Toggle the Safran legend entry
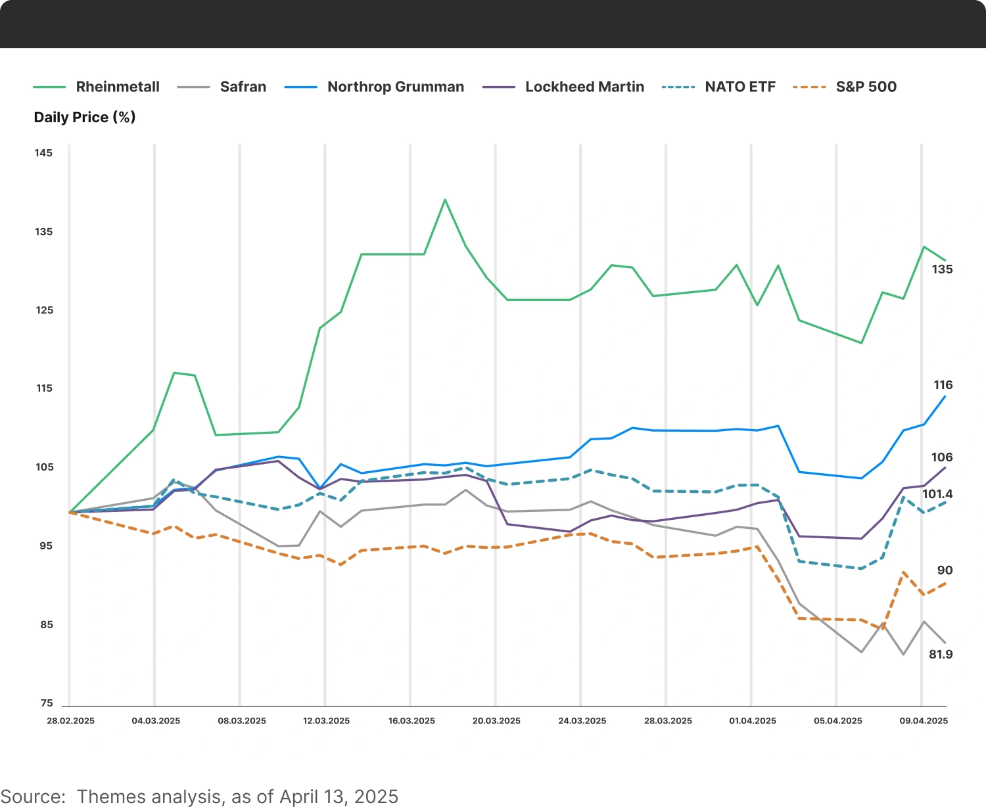986x807 pixels. click(x=222, y=87)
